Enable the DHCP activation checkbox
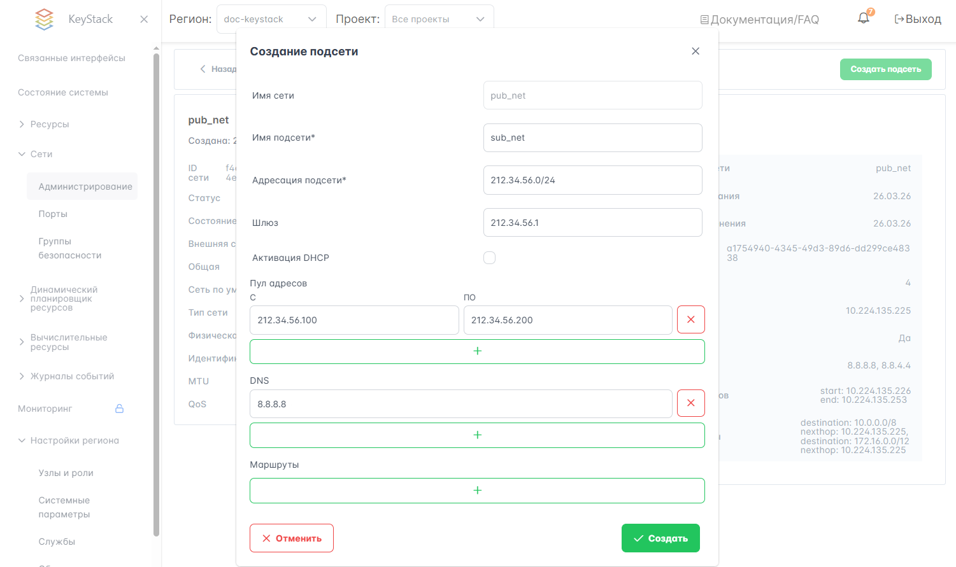The height and width of the screenshot is (567, 956). tap(489, 258)
